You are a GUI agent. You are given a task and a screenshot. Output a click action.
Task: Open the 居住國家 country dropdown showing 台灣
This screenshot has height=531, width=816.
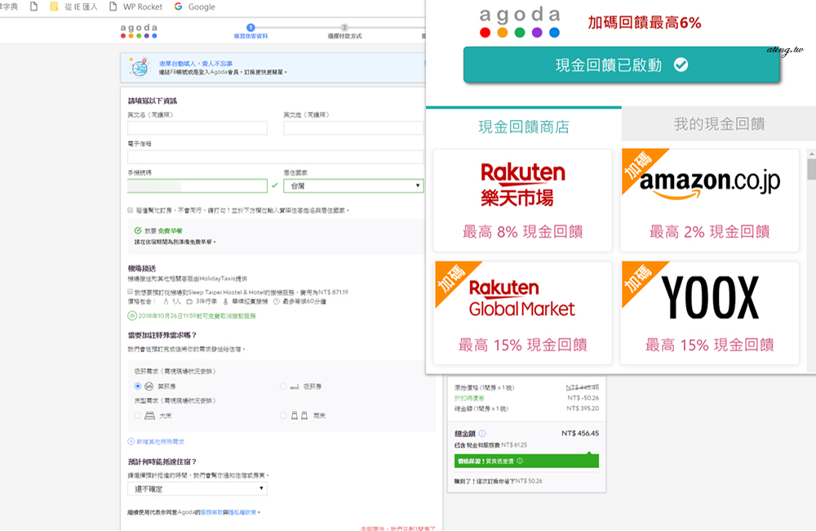coord(353,185)
